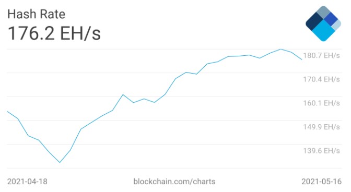
Task: Click the rightmost end of the hash rate line
Action: [x=302, y=59]
